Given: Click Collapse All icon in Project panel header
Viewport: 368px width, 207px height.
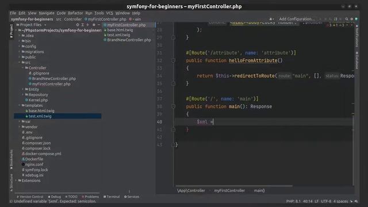Looking at the screenshot, I should [88, 25].
